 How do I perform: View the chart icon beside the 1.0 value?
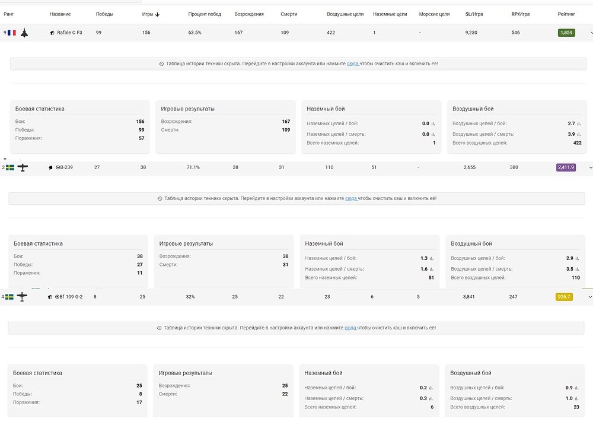(577, 398)
